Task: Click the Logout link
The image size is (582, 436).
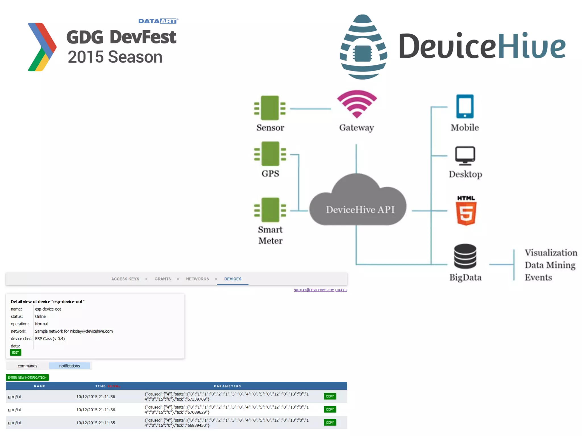Action: 341,290
